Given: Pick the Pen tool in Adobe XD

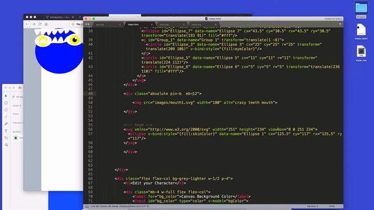Looking at the screenshot, I should tap(6, 124).
